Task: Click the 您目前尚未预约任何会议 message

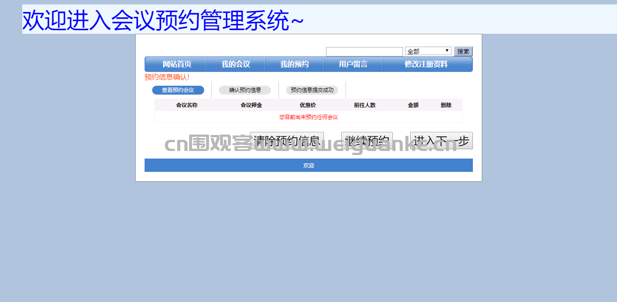Action: tap(309, 117)
